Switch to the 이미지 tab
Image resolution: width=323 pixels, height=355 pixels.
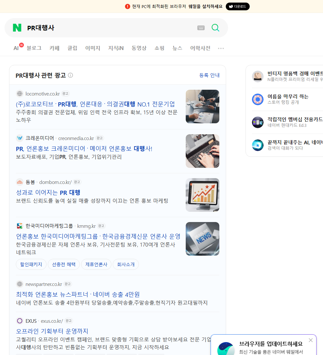[x=93, y=48]
